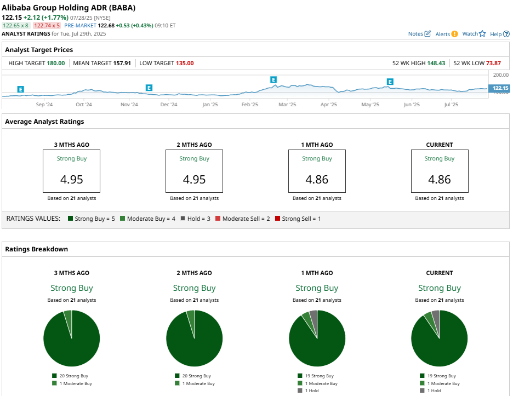Click the earnings marker near Mar '25

273,79
